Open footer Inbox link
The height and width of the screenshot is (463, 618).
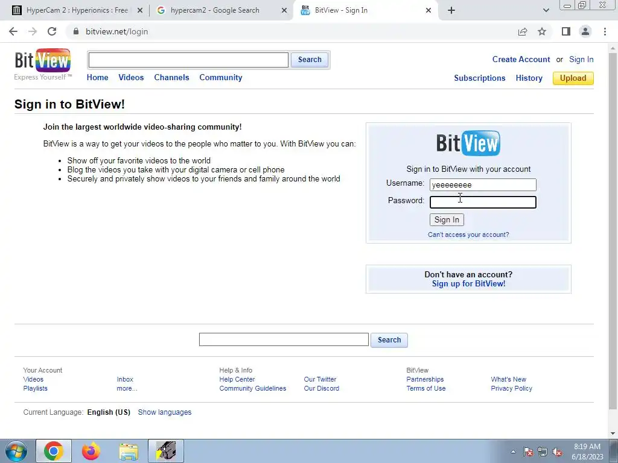point(125,379)
